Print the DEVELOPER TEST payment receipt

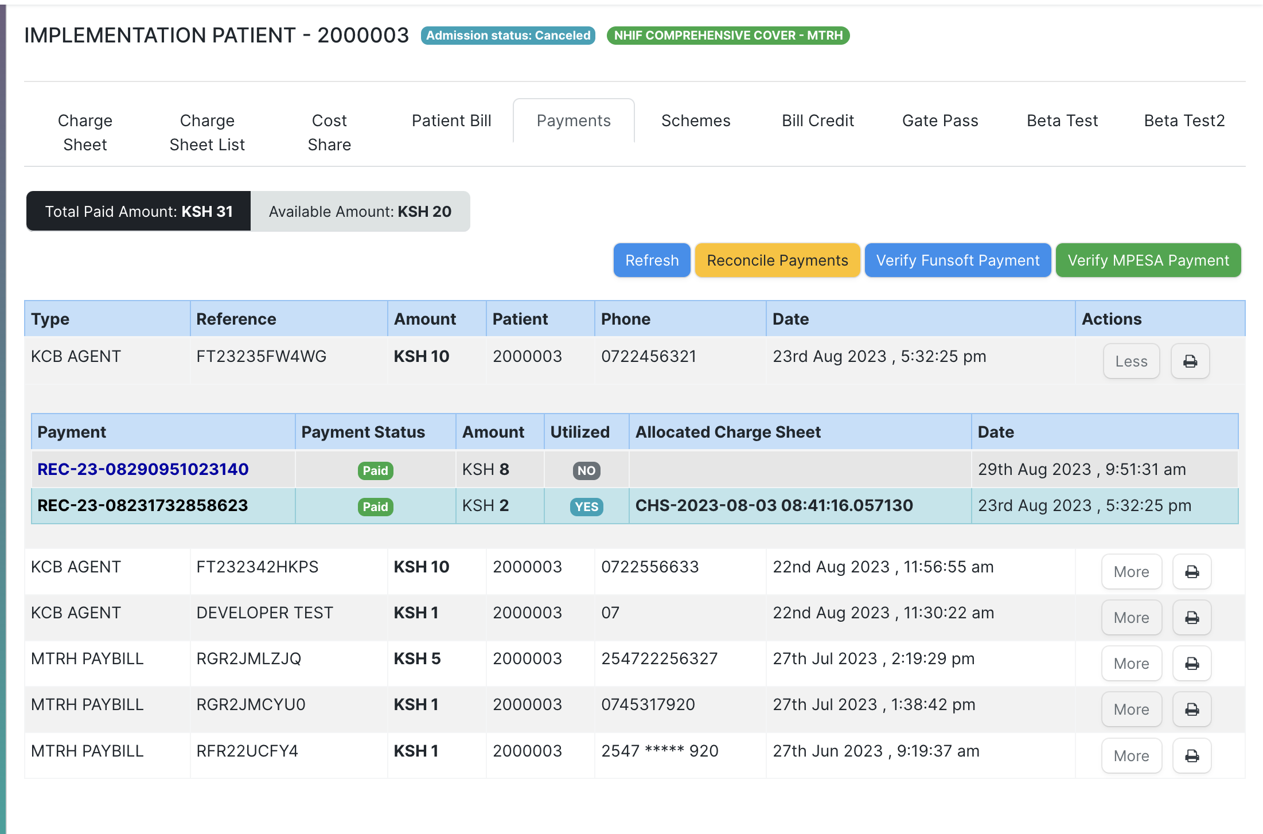(1192, 618)
